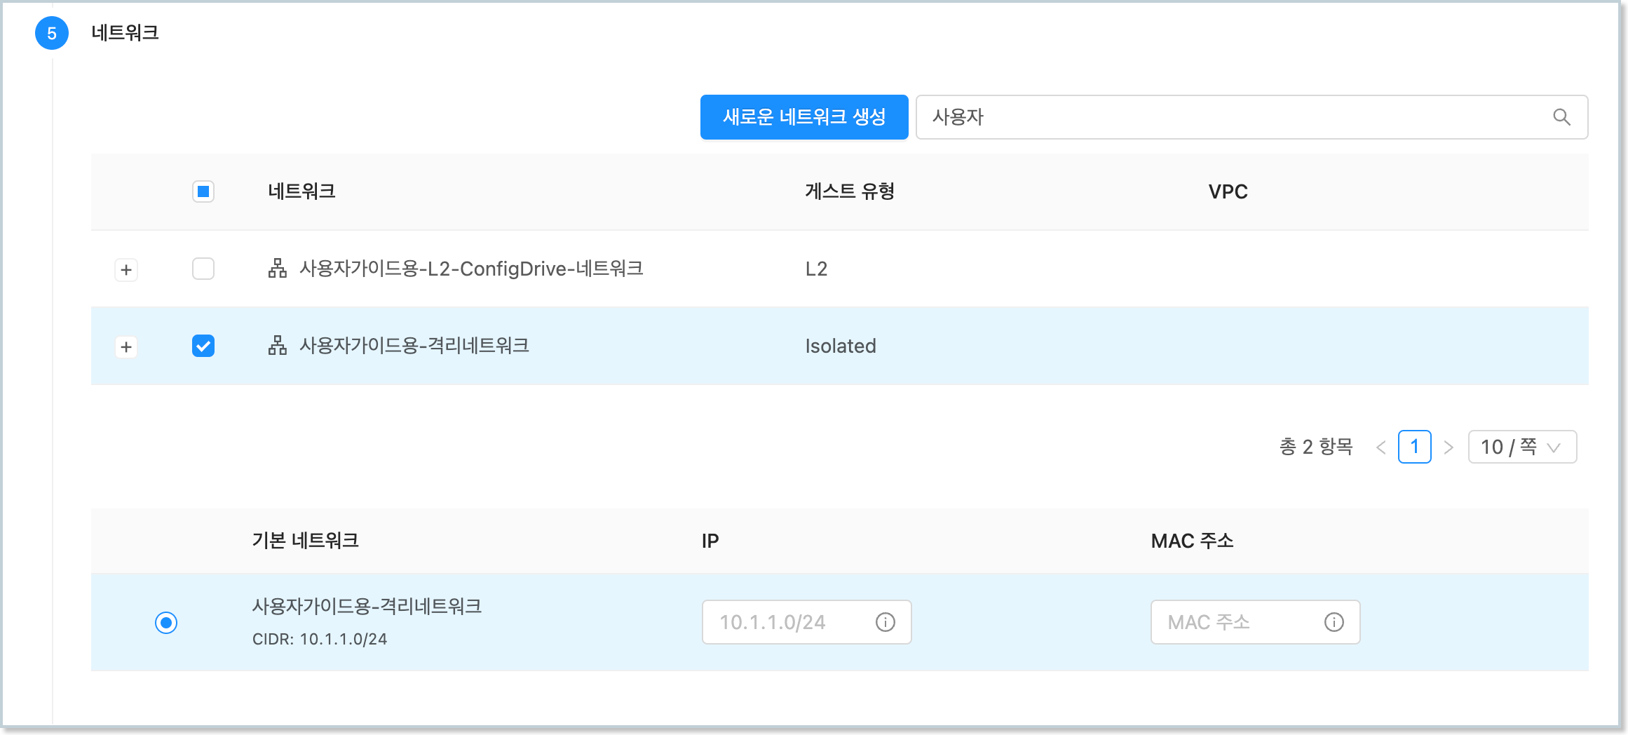Click network icon beside L2-ConfigDrive network
Screen dimensions: 1628x735
pyautogui.click(x=278, y=269)
